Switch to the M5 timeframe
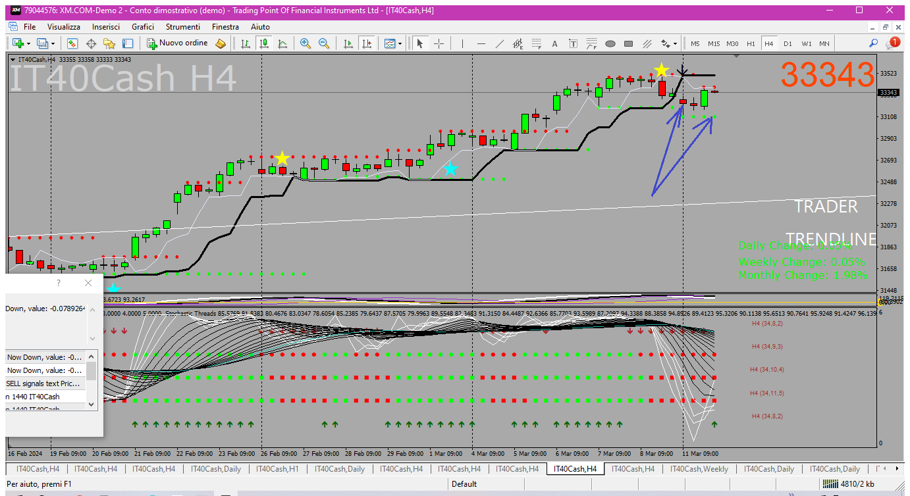This screenshot has width=910, height=496. click(695, 43)
